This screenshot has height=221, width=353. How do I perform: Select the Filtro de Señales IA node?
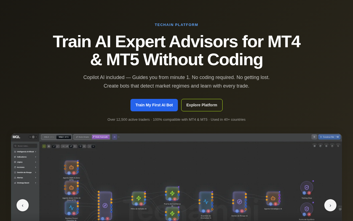click(139, 198)
